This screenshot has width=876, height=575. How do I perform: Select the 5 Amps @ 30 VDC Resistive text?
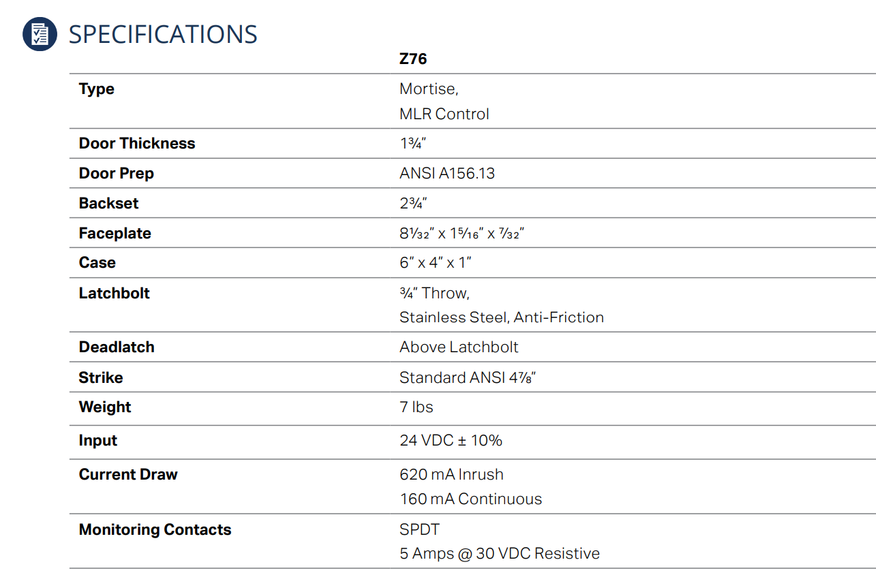(x=500, y=554)
